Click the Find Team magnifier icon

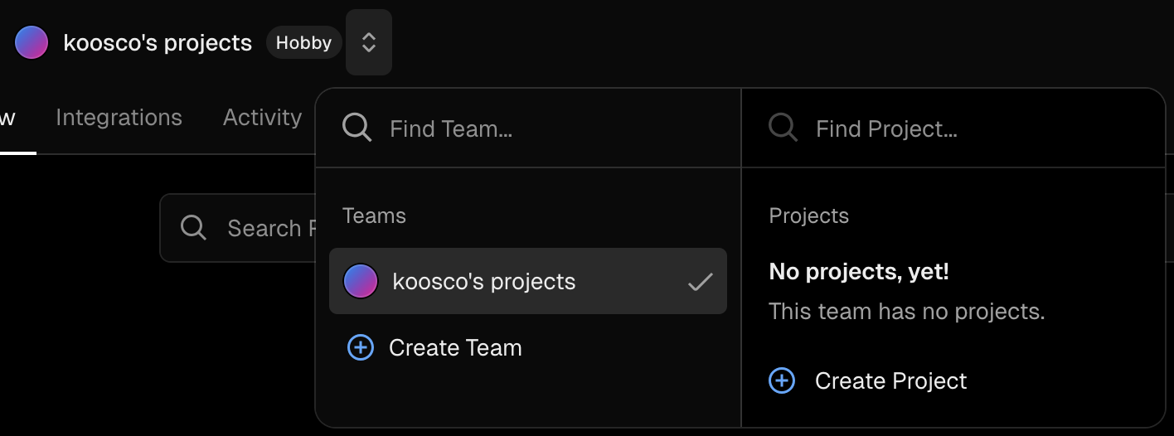coord(357,128)
